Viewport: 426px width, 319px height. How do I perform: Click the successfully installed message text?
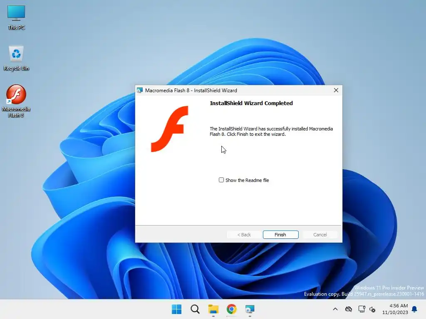271,132
